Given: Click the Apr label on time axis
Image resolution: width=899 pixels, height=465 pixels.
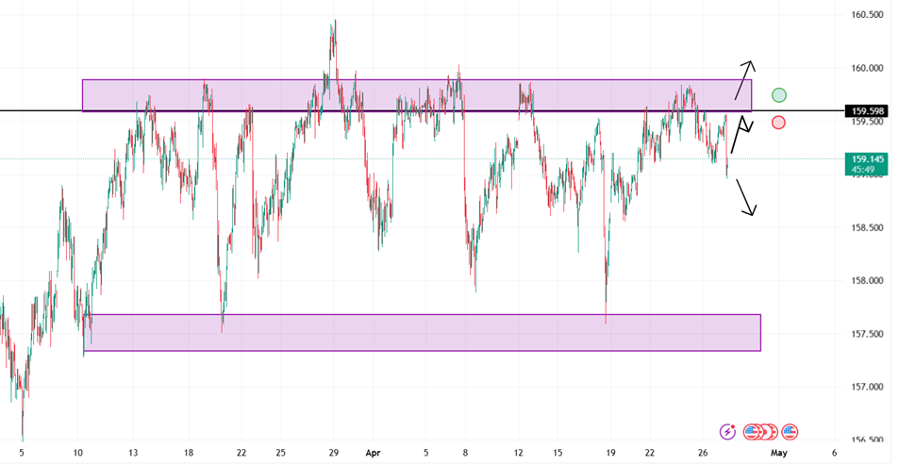Looking at the screenshot, I should pyautogui.click(x=374, y=453).
